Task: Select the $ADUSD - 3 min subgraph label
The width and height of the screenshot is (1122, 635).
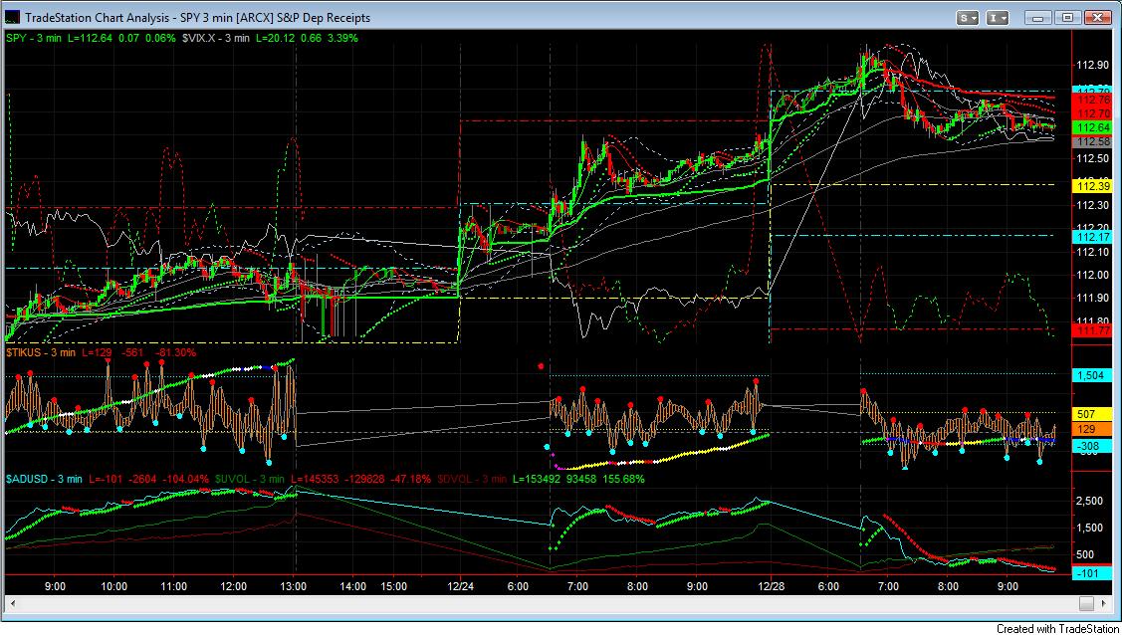Action: 44,479
